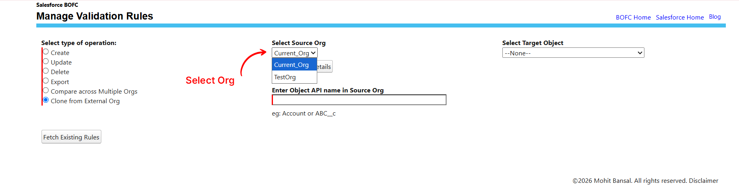Image resolution: width=739 pixels, height=190 pixels.
Task: Select the Update operation radio button
Action: 46,61
